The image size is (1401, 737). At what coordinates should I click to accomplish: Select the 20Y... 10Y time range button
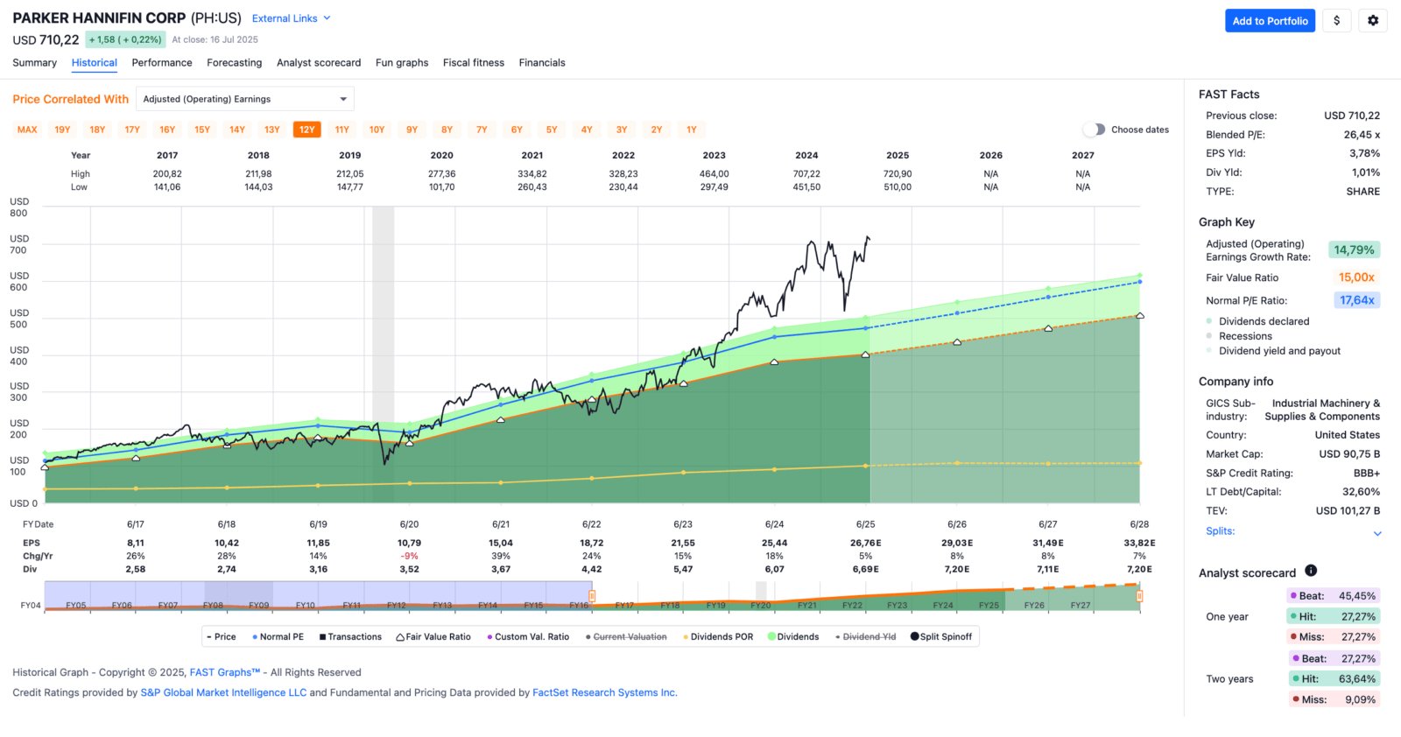(x=377, y=130)
